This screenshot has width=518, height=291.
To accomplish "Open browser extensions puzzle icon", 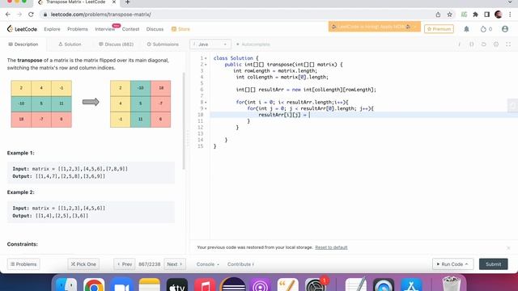I will [x=475, y=15].
